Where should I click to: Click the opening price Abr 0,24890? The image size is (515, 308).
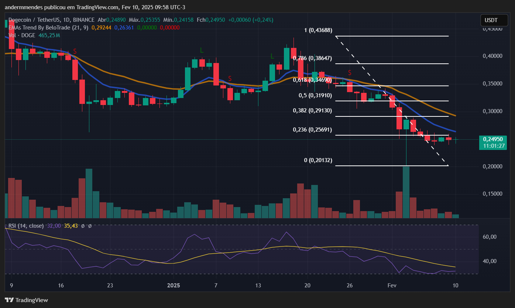(112, 20)
